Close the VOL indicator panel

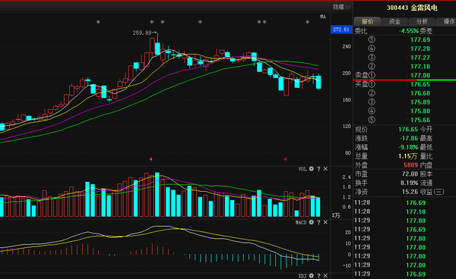click(x=325, y=169)
